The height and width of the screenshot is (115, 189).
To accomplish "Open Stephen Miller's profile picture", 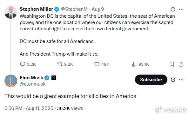I will pyautogui.click(x=11, y=12).
